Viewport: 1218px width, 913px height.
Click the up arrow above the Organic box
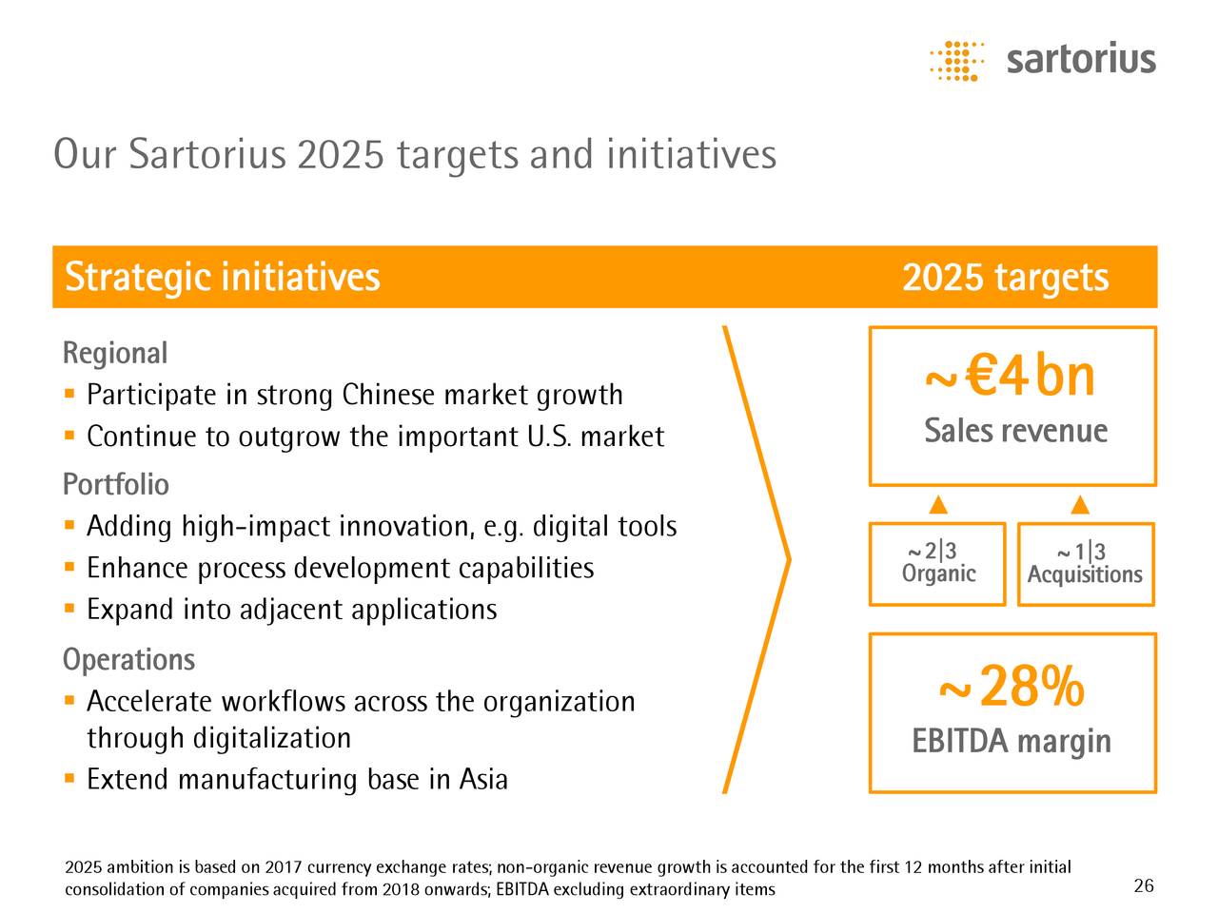click(937, 503)
